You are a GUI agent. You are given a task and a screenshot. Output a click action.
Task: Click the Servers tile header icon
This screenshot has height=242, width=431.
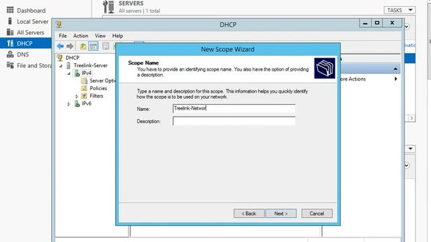pyautogui.click(x=108, y=7)
